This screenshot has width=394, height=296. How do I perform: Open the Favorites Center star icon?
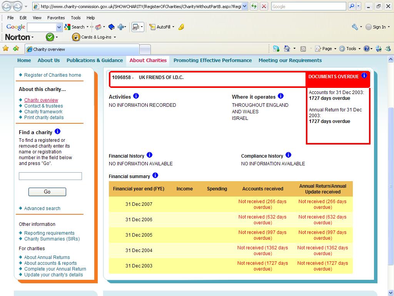tap(5, 49)
